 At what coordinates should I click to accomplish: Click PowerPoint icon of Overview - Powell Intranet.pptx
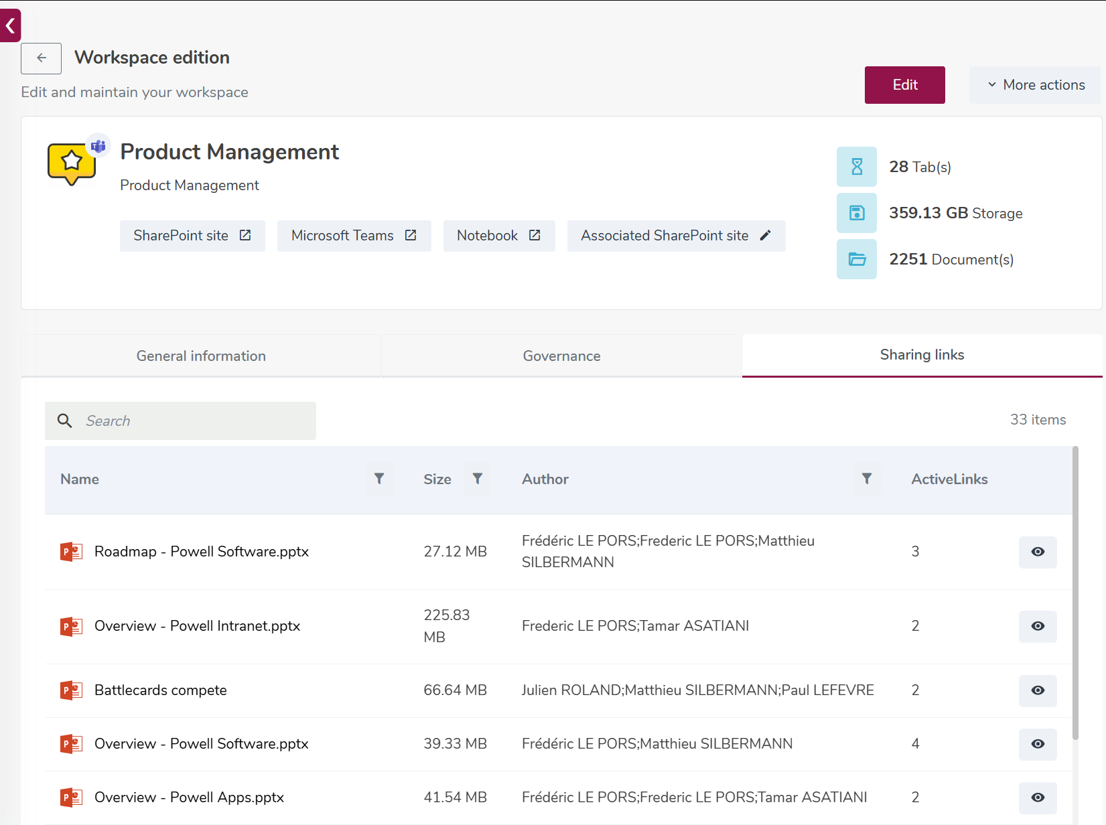coord(71,626)
